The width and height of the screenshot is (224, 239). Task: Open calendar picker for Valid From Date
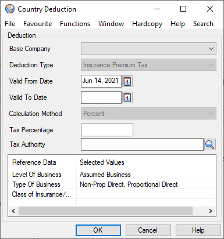pos(127,81)
